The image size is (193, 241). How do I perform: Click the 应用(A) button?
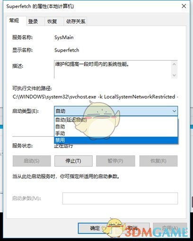[170, 228]
